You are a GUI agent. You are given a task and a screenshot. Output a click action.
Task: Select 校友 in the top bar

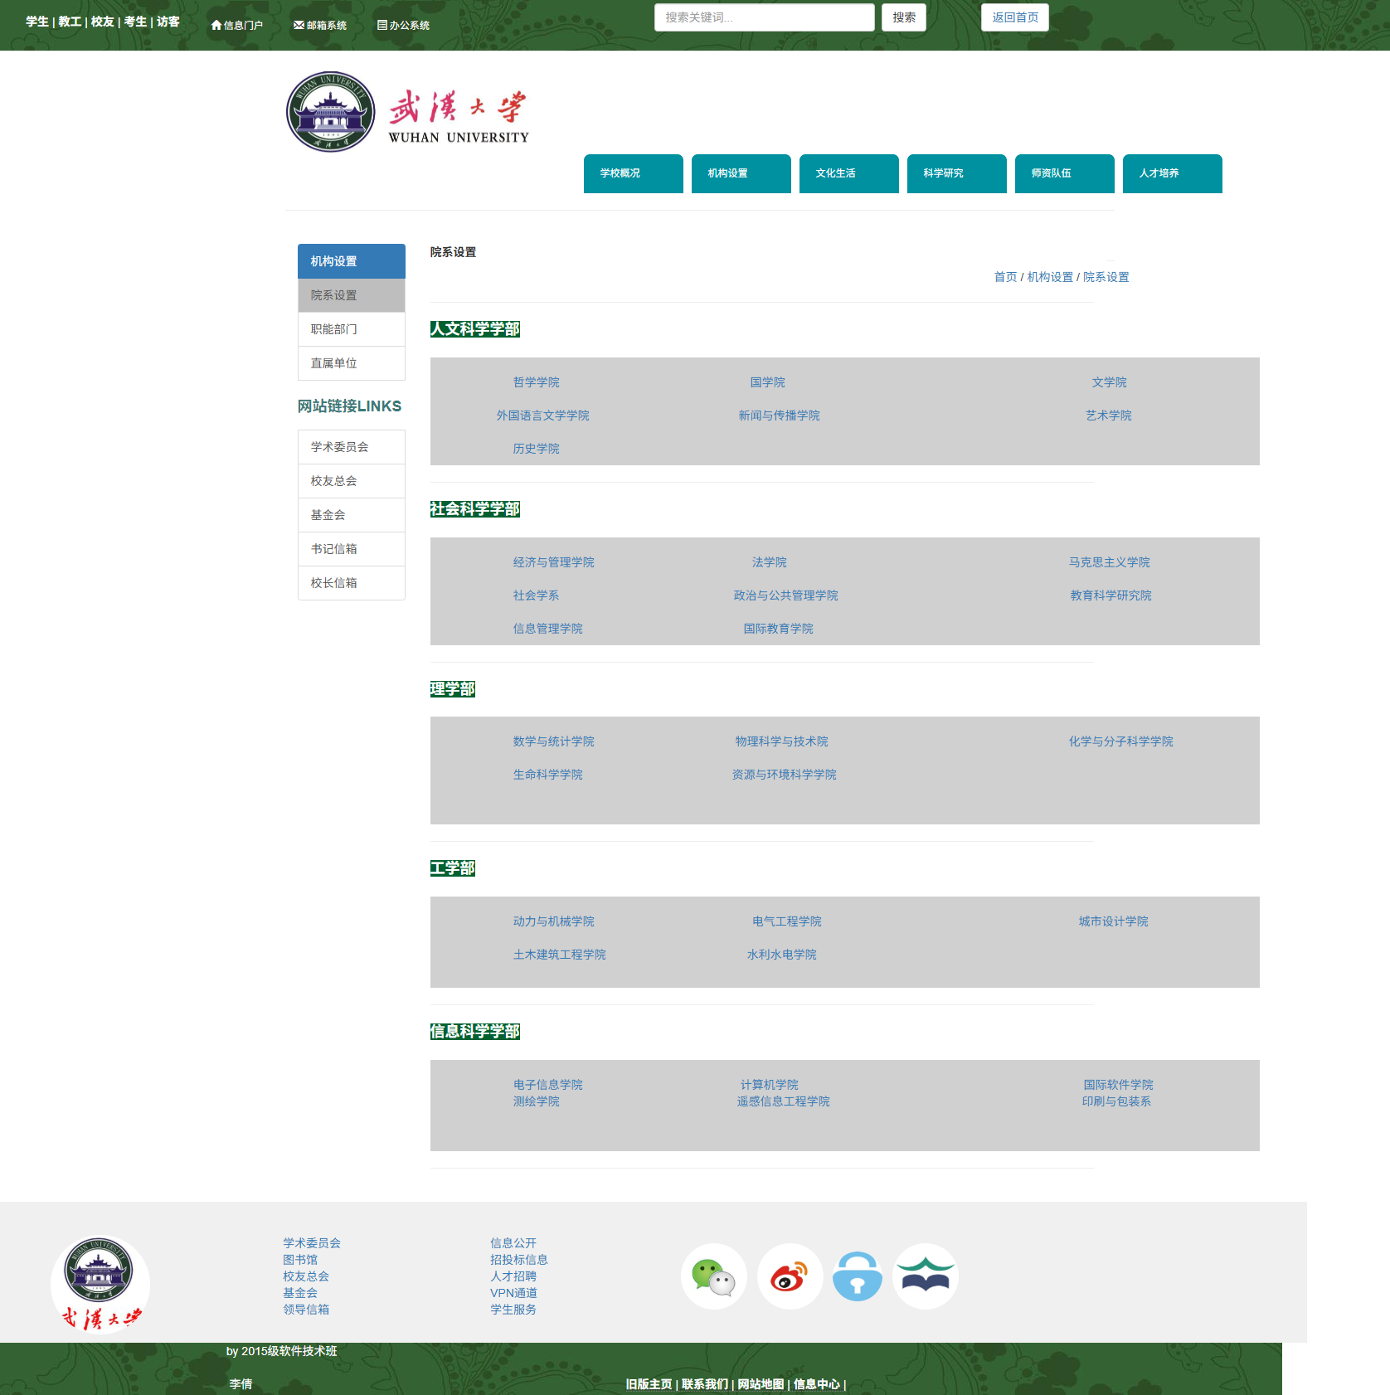(103, 22)
